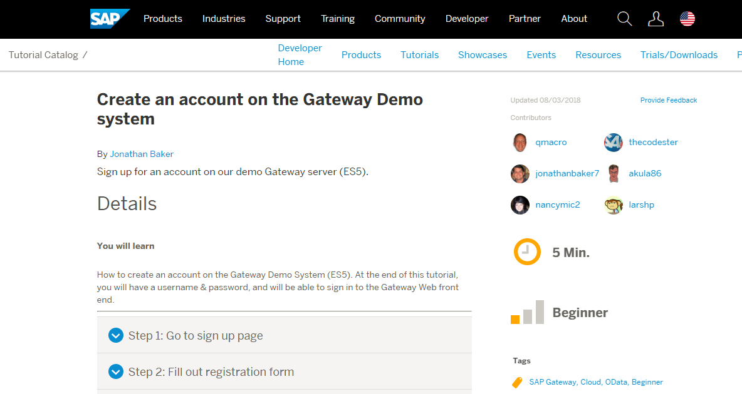
Task: Click the Step 2 chevron circle icon
Action: point(115,371)
